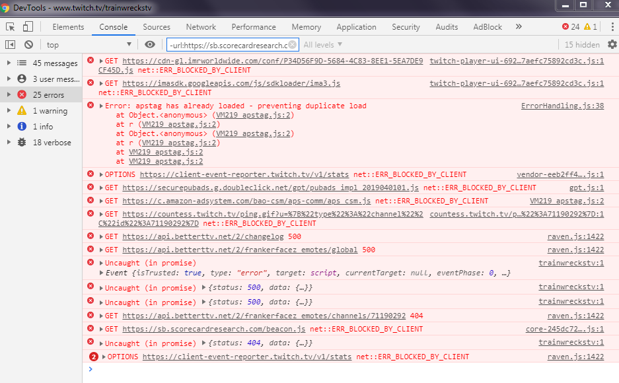Expand the 3 user messages group
The height and width of the screenshot is (383, 619).
pos(9,79)
